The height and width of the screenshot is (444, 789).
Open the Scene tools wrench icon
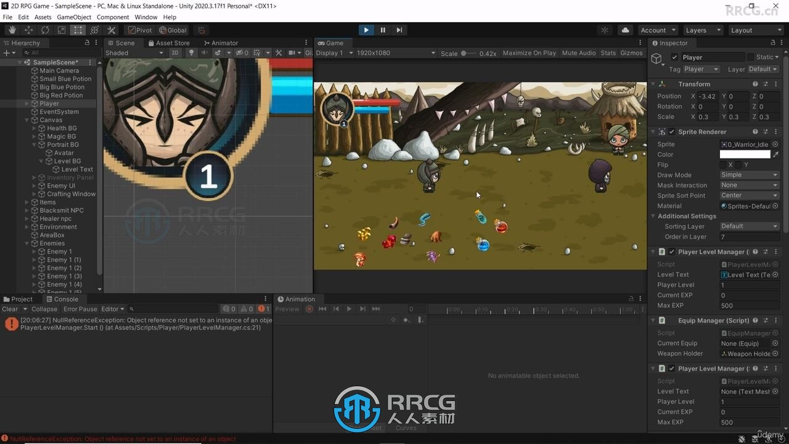tap(279, 53)
